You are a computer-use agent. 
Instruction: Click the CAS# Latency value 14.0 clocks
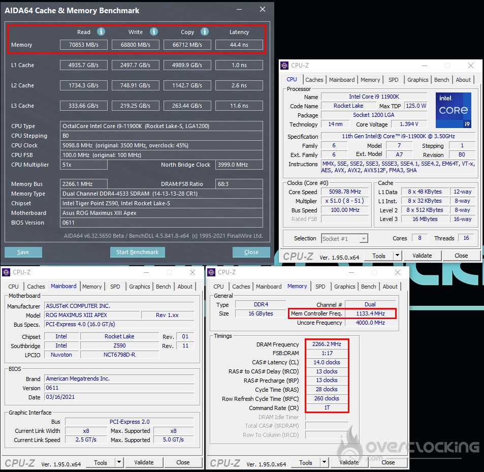click(x=327, y=362)
